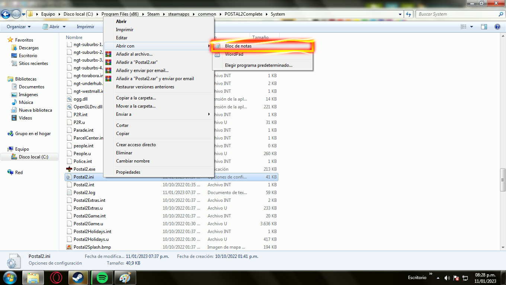506x285 pixels.
Task: Refresh the folder via address bar button
Action: 409,14
